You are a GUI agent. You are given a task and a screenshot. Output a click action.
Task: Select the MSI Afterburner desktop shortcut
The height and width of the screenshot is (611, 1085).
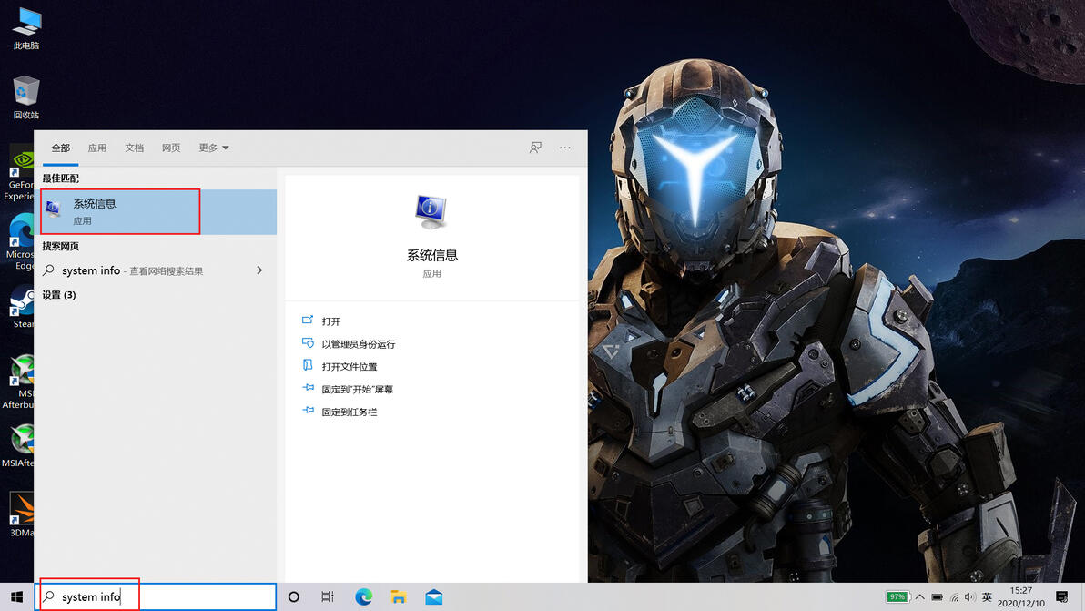tap(19, 382)
